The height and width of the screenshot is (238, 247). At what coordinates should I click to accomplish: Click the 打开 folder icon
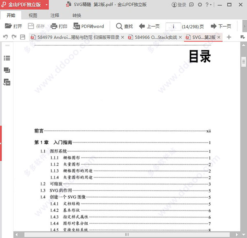tap(8, 26)
